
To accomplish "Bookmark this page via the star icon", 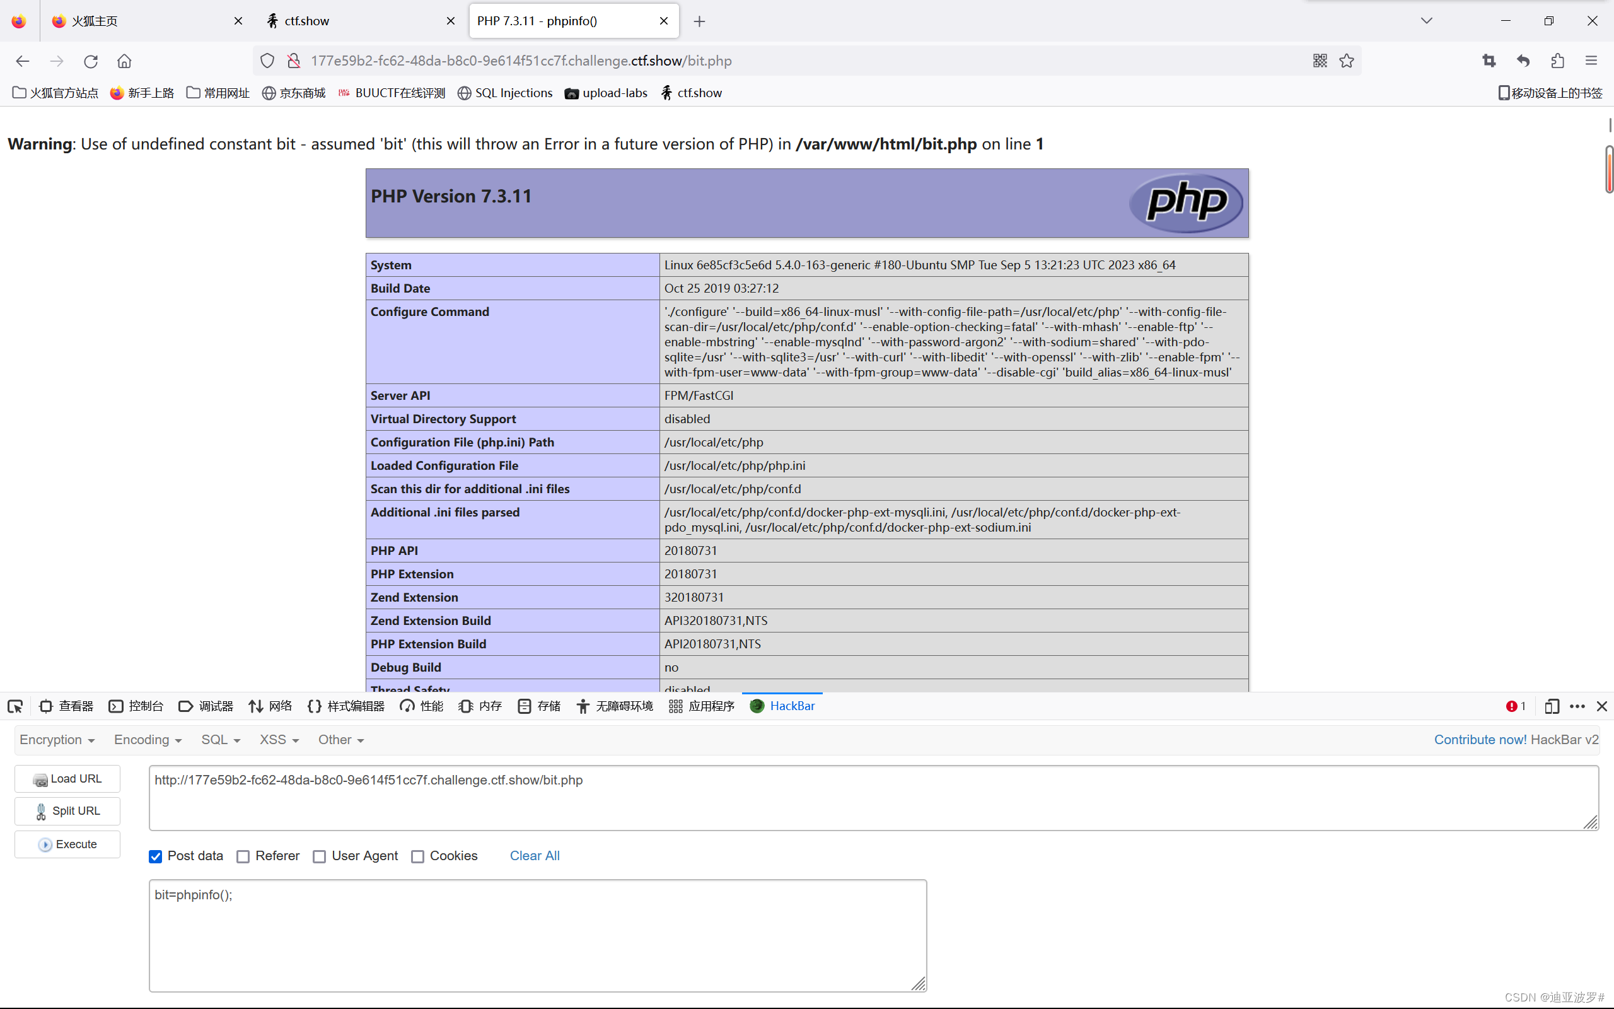I will [x=1347, y=61].
